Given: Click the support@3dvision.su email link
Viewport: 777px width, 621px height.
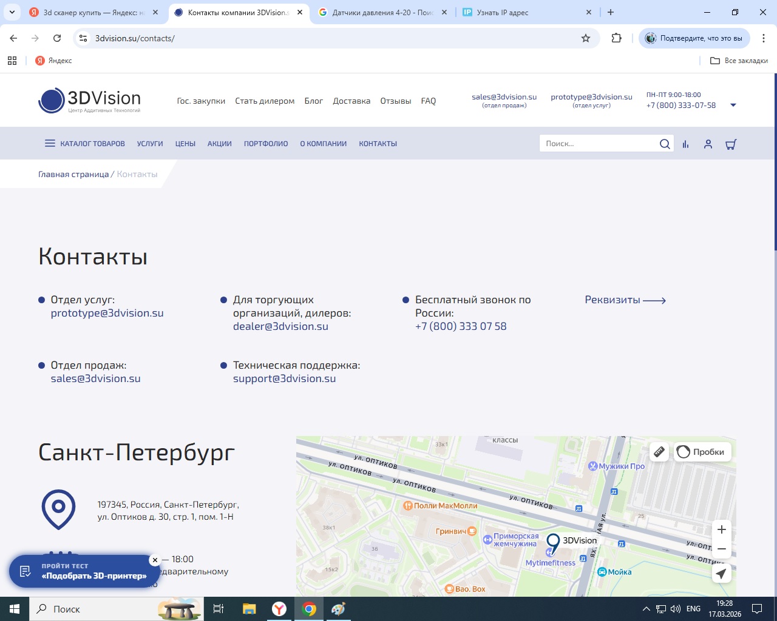Looking at the screenshot, I should (x=284, y=378).
